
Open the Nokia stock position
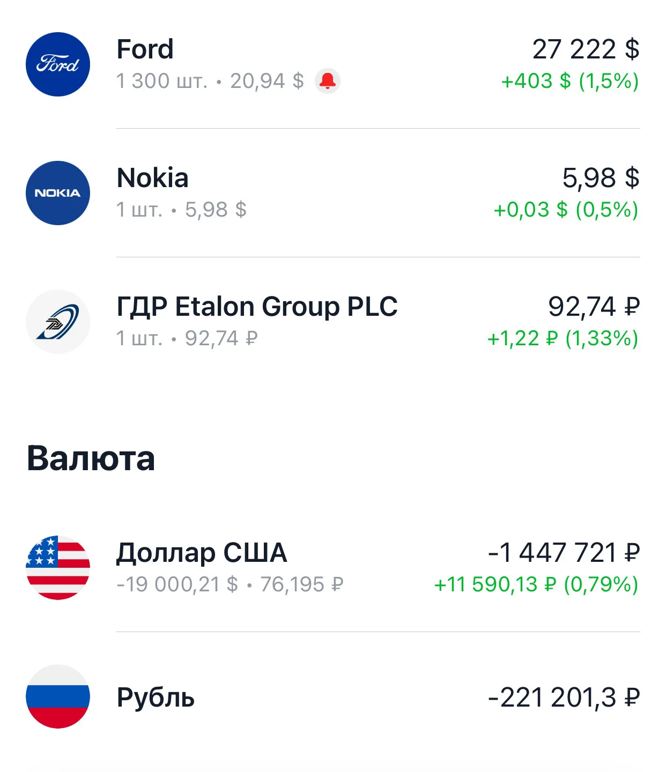(333, 193)
